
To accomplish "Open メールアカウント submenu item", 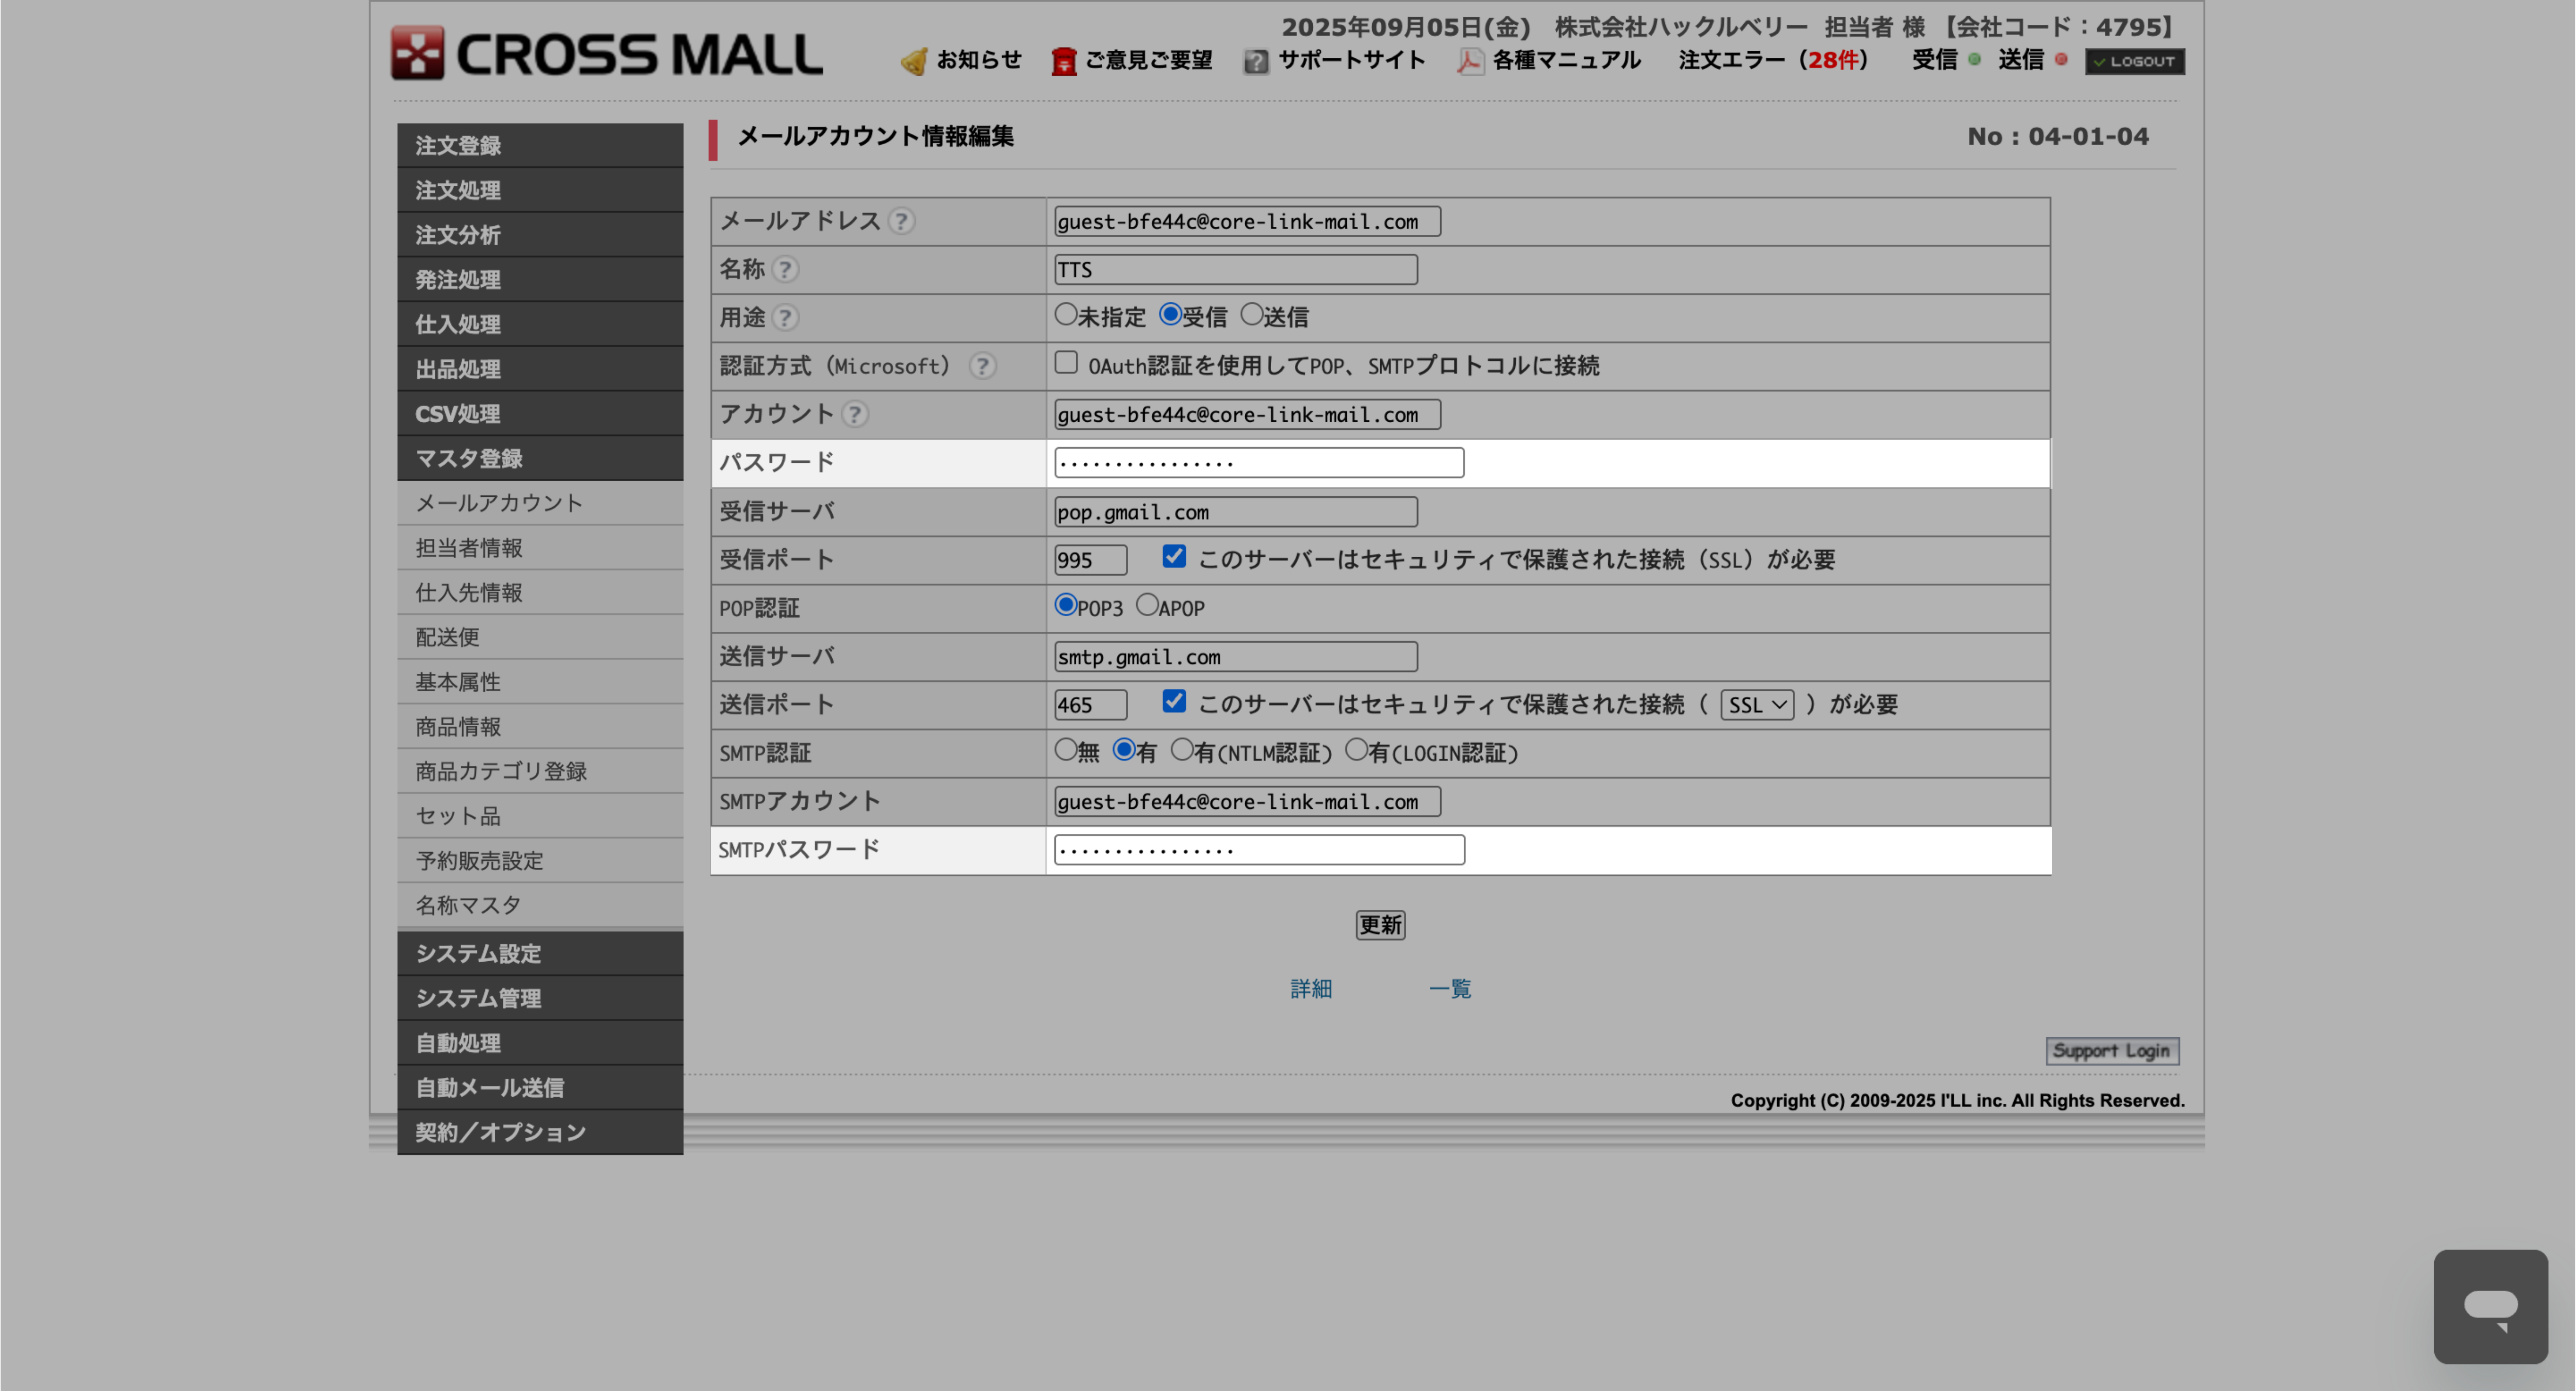I will [540, 503].
